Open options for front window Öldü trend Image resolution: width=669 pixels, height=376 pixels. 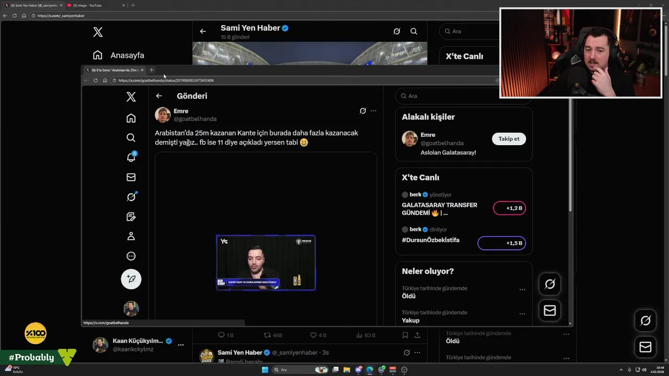[522, 289]
